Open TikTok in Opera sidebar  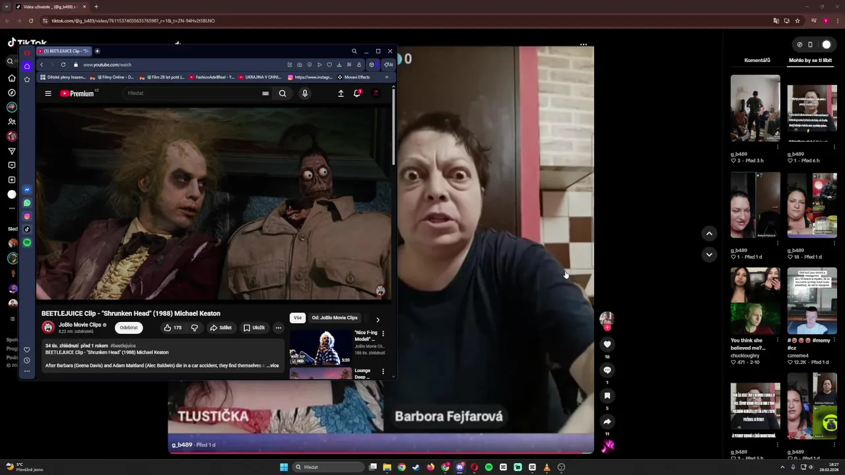click(x=27, y=230)
